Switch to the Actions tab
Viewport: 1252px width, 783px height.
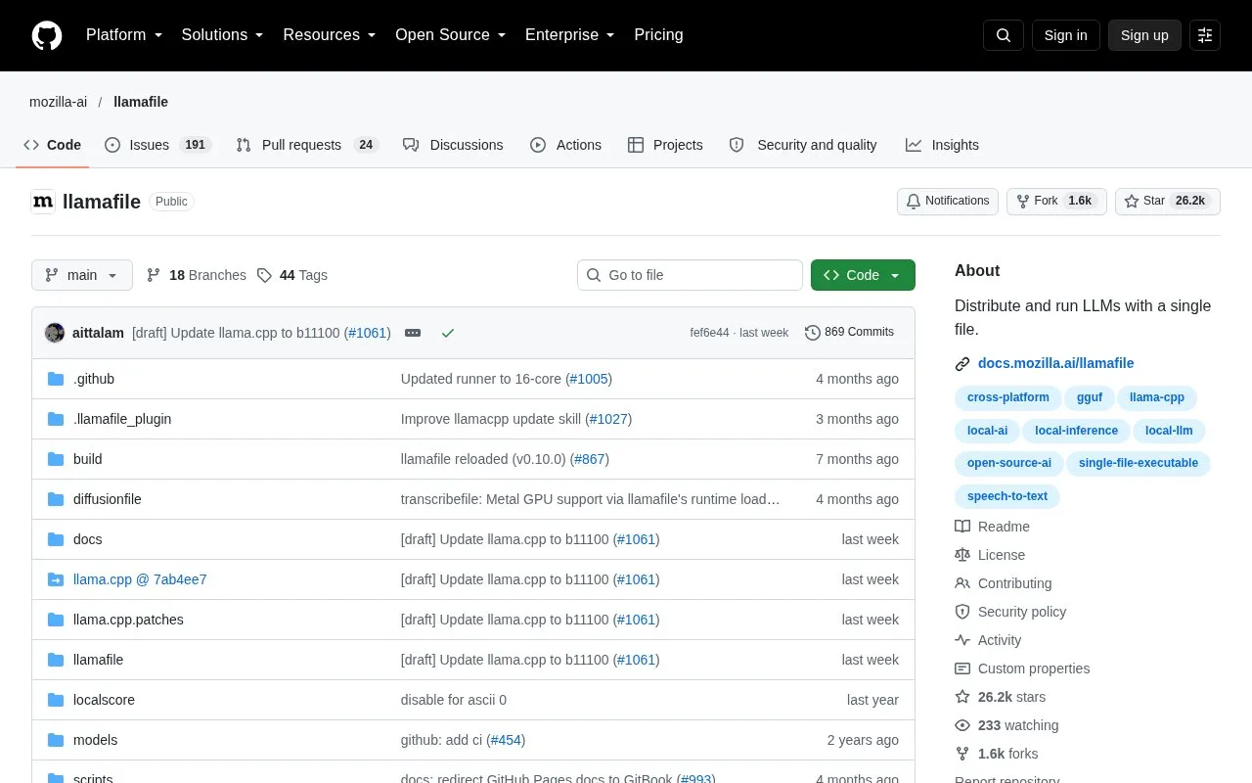[x=566, y=145]
